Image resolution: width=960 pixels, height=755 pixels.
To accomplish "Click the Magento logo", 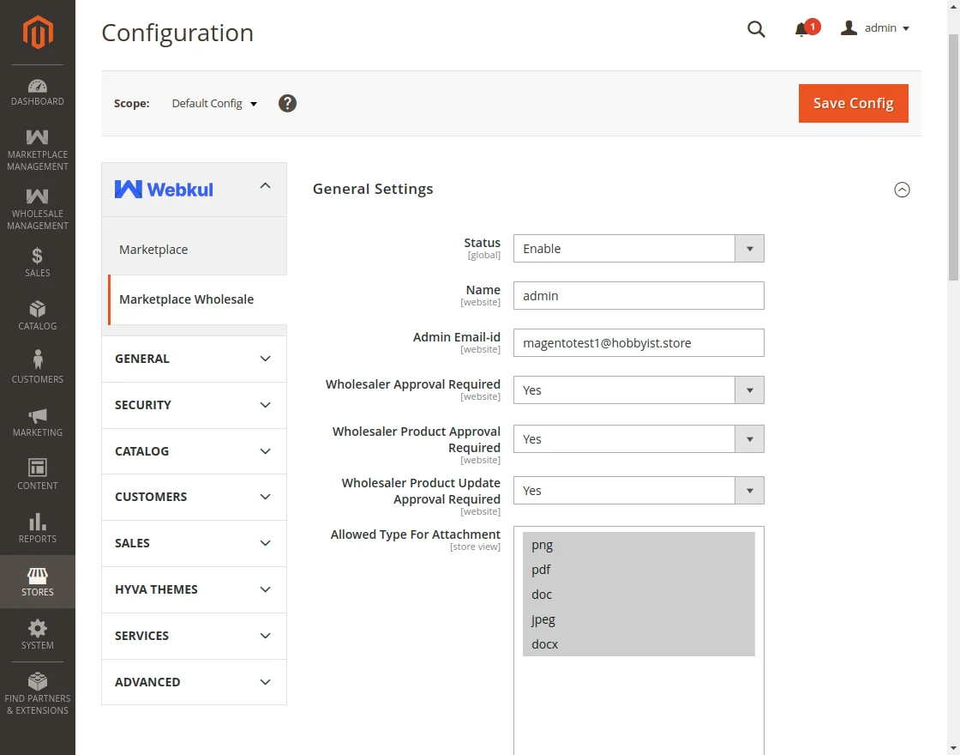I will (37, 33).
